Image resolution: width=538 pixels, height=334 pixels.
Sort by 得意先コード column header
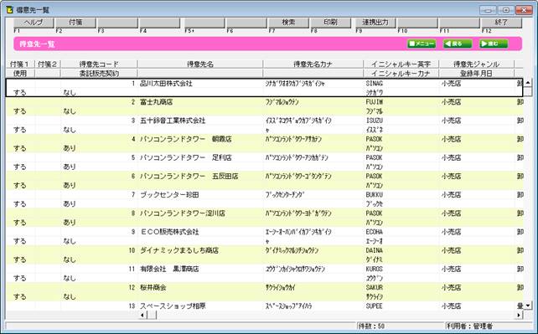click(99, 64)
